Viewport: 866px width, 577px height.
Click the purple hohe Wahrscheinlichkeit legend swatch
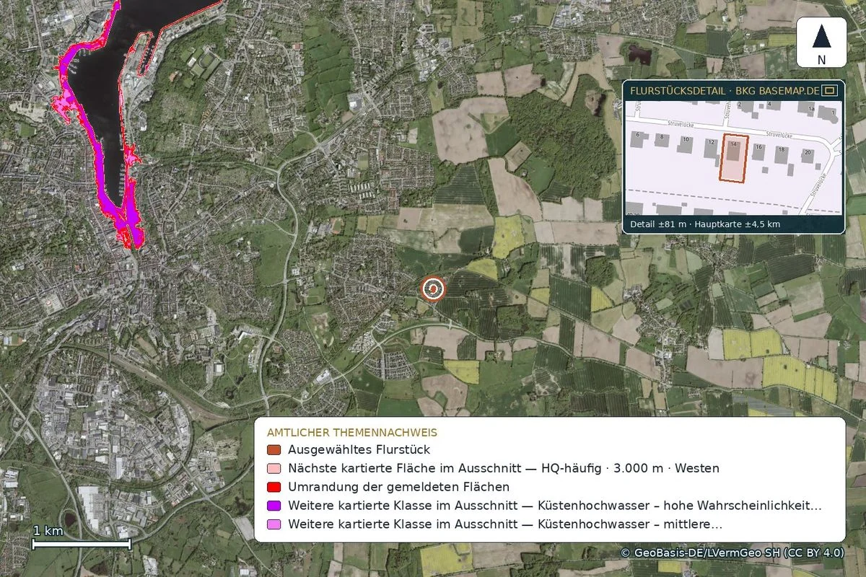[x=274, y=506]
